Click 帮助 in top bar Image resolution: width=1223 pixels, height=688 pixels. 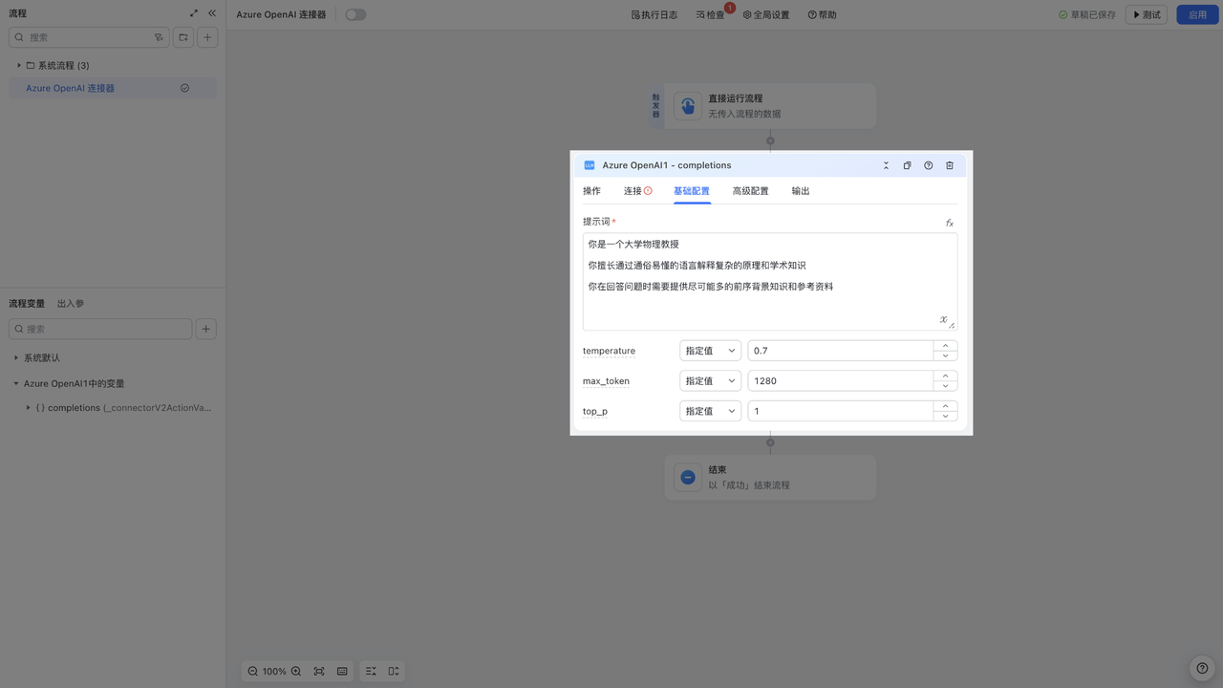[x=822, y=14]
